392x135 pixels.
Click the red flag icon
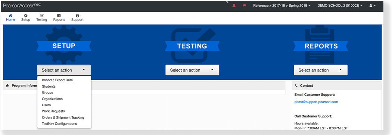coord(245,6)
